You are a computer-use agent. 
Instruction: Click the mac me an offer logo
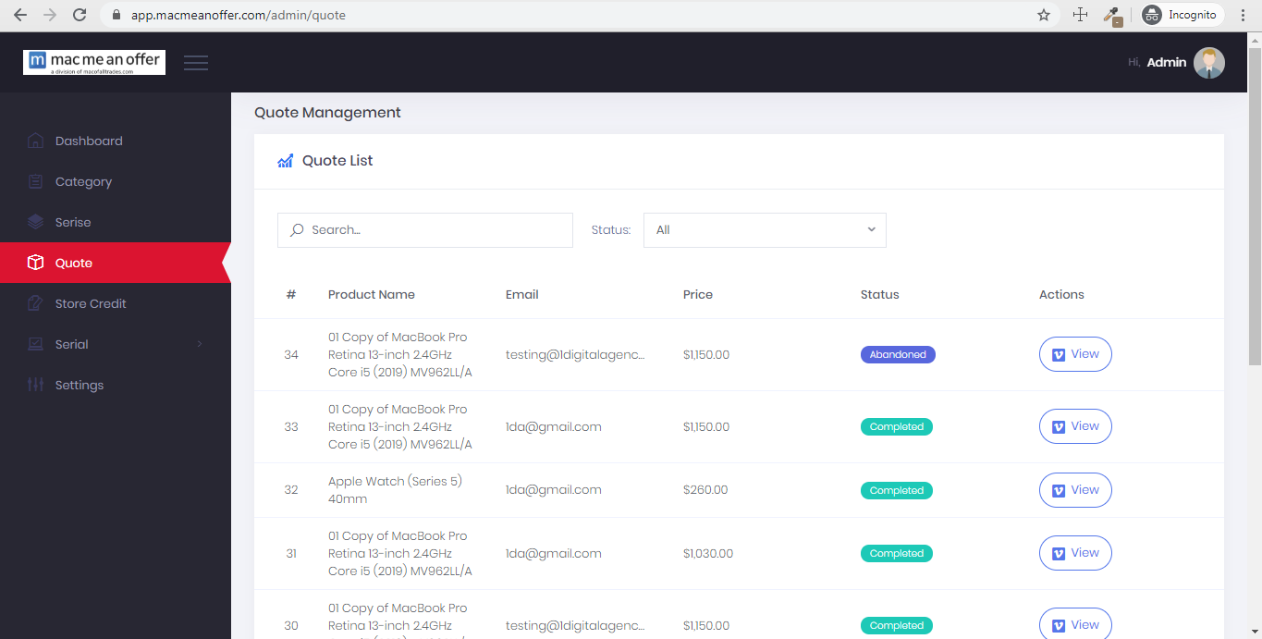92,62
